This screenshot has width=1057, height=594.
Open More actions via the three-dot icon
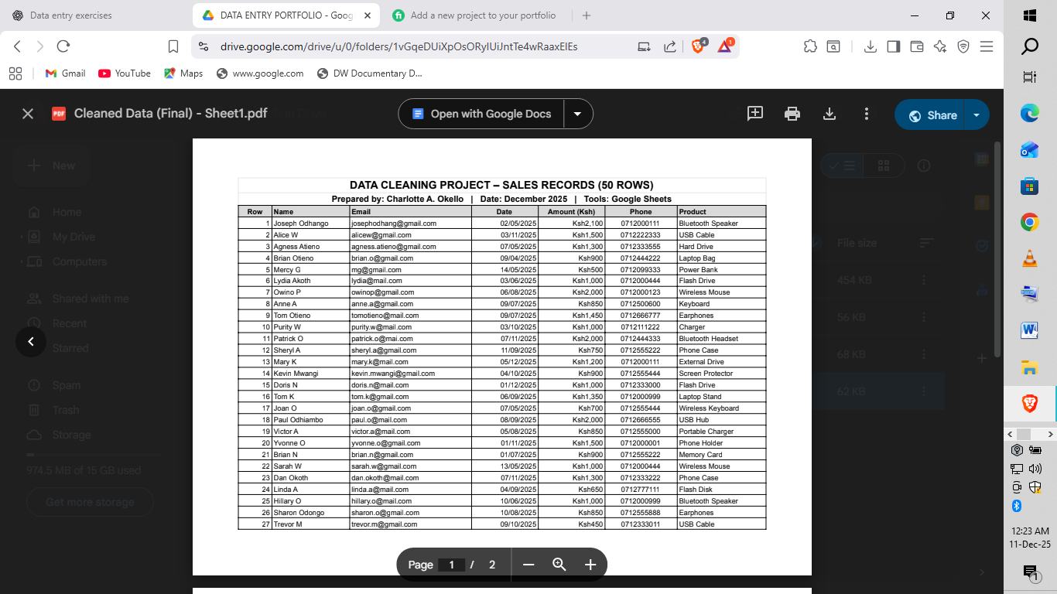pyautogui.click(x=867, y=113)
